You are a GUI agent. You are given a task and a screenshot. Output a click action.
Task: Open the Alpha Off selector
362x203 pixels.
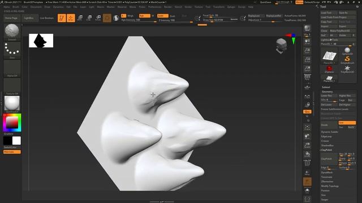(x=12, y=68)
